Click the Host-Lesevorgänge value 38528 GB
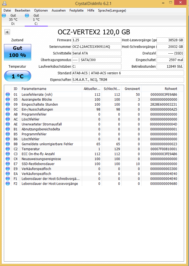189x266 pixels. tap(170, 40)
